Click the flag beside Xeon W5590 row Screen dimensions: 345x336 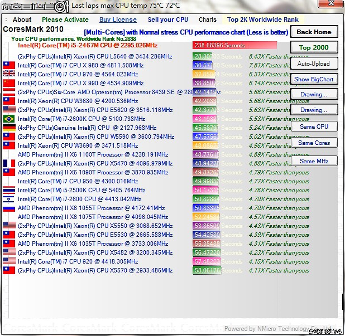click(9, 137)
